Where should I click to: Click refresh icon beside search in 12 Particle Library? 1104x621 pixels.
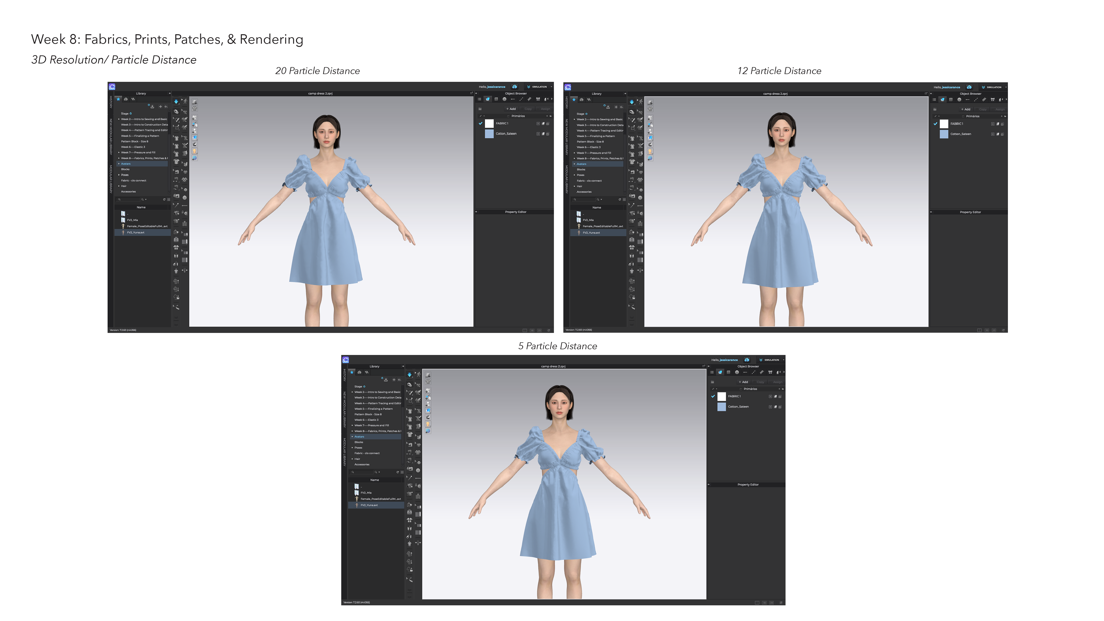pos(620,199)
